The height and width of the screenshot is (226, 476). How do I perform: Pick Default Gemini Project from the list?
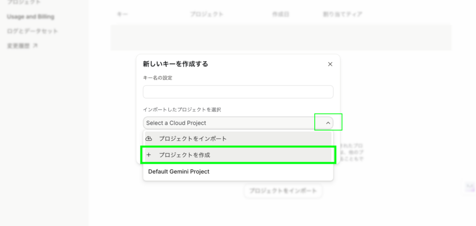178,172
